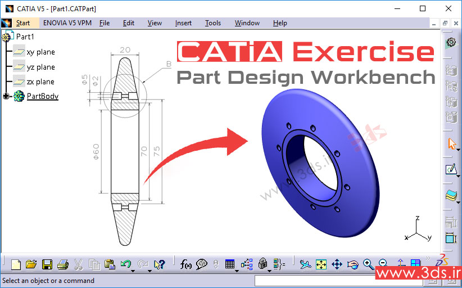Open the Design Table icon
Image resolution: width=462 pixels, height=288 pixels.
pyautogui.click(x=229, y=264)
